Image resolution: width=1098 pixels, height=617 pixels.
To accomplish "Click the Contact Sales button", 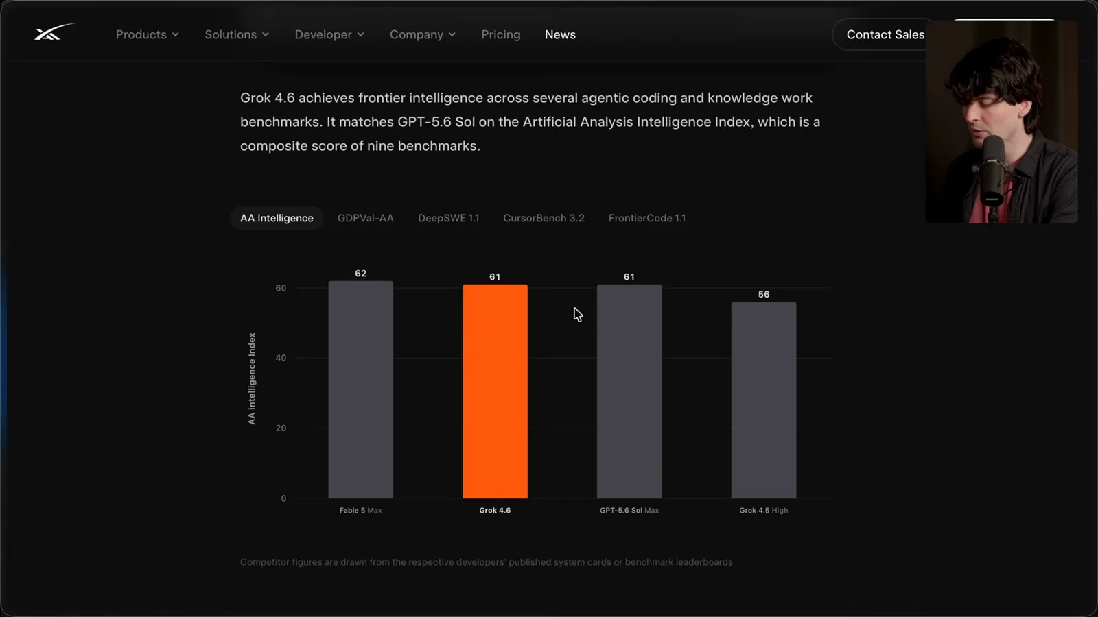I will (885, 34).
